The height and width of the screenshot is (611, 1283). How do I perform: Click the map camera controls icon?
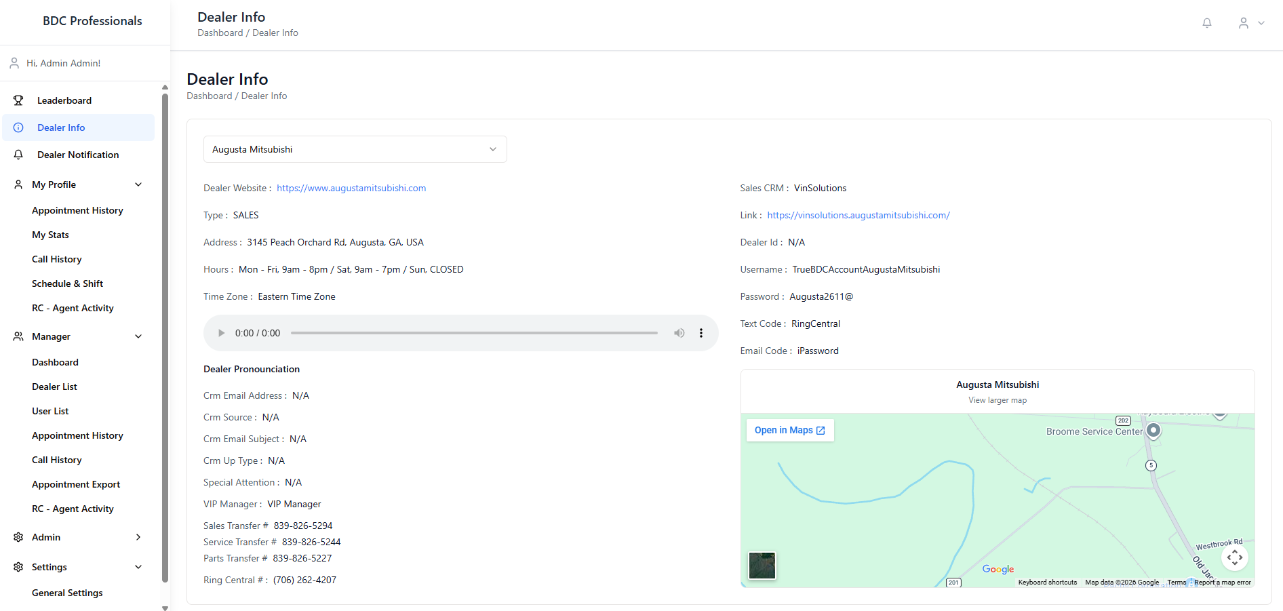[x=1235, y=557]
